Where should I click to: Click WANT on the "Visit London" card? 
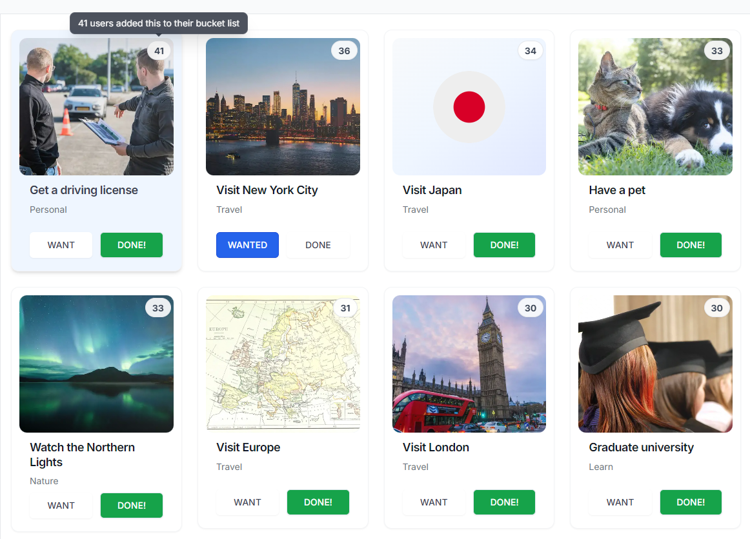pos(434,502)
